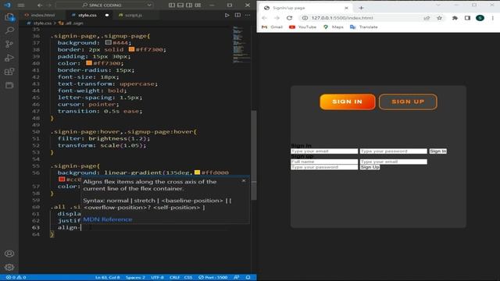Image resolution: width=500 pixels, height=281 pixels.
Task: Toggle the bottom panel layout
Action: [x=180, y=5]
